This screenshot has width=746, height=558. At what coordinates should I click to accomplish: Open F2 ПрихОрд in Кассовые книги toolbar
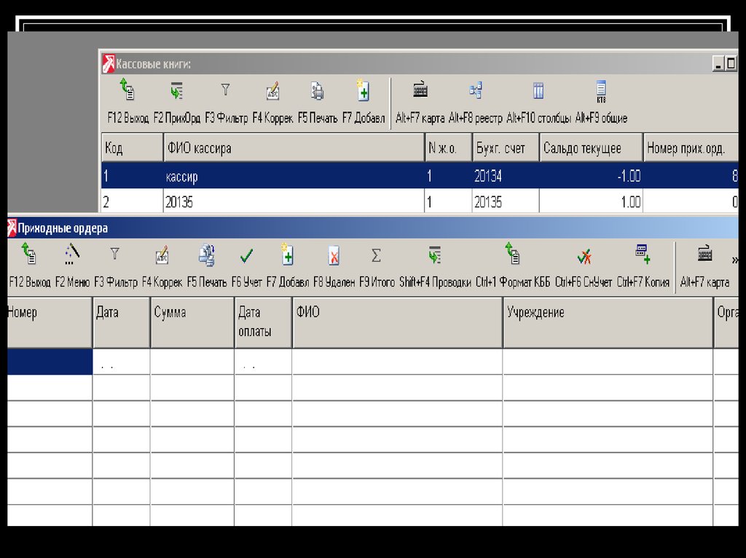176,92
